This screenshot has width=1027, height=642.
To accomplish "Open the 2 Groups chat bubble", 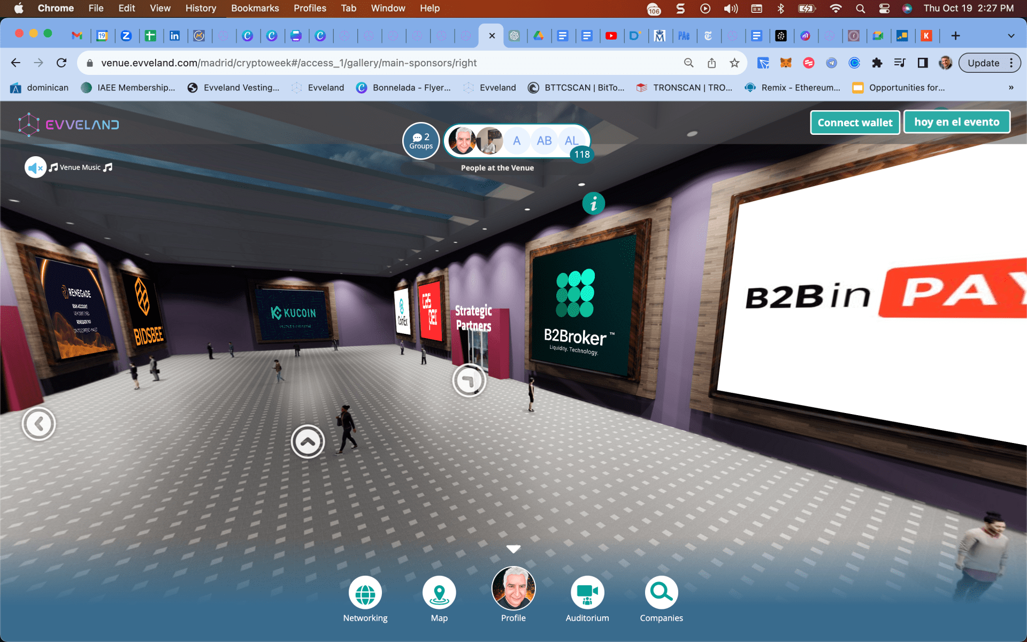I will tap(421, 141).
